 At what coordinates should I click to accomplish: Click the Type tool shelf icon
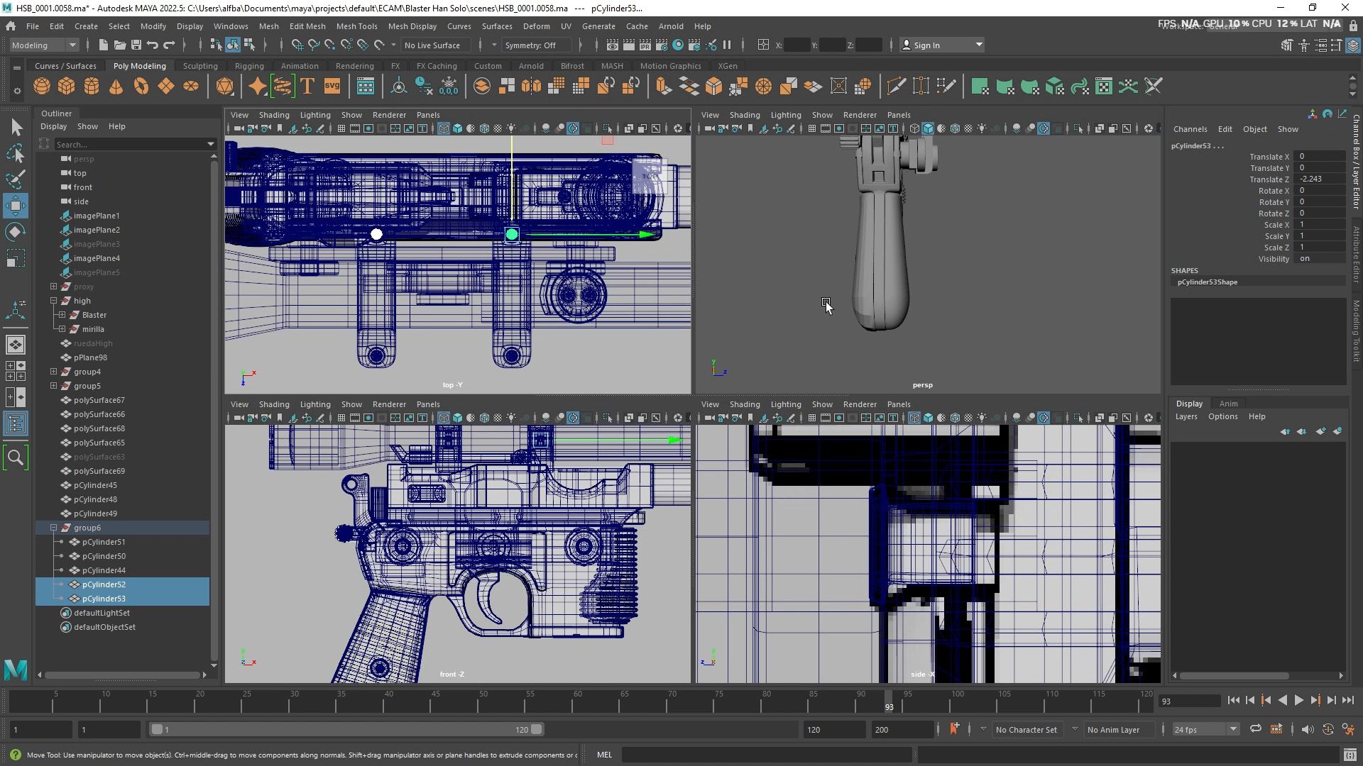point(307,87)
